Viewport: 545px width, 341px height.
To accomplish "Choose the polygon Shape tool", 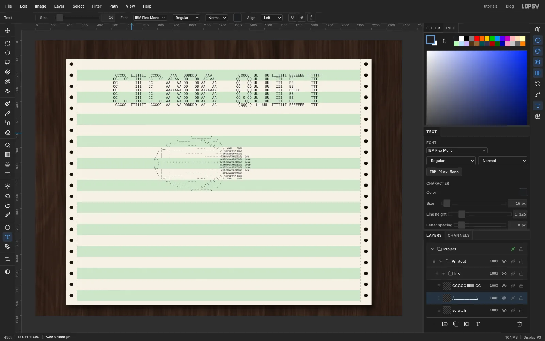I will point(7,227).
